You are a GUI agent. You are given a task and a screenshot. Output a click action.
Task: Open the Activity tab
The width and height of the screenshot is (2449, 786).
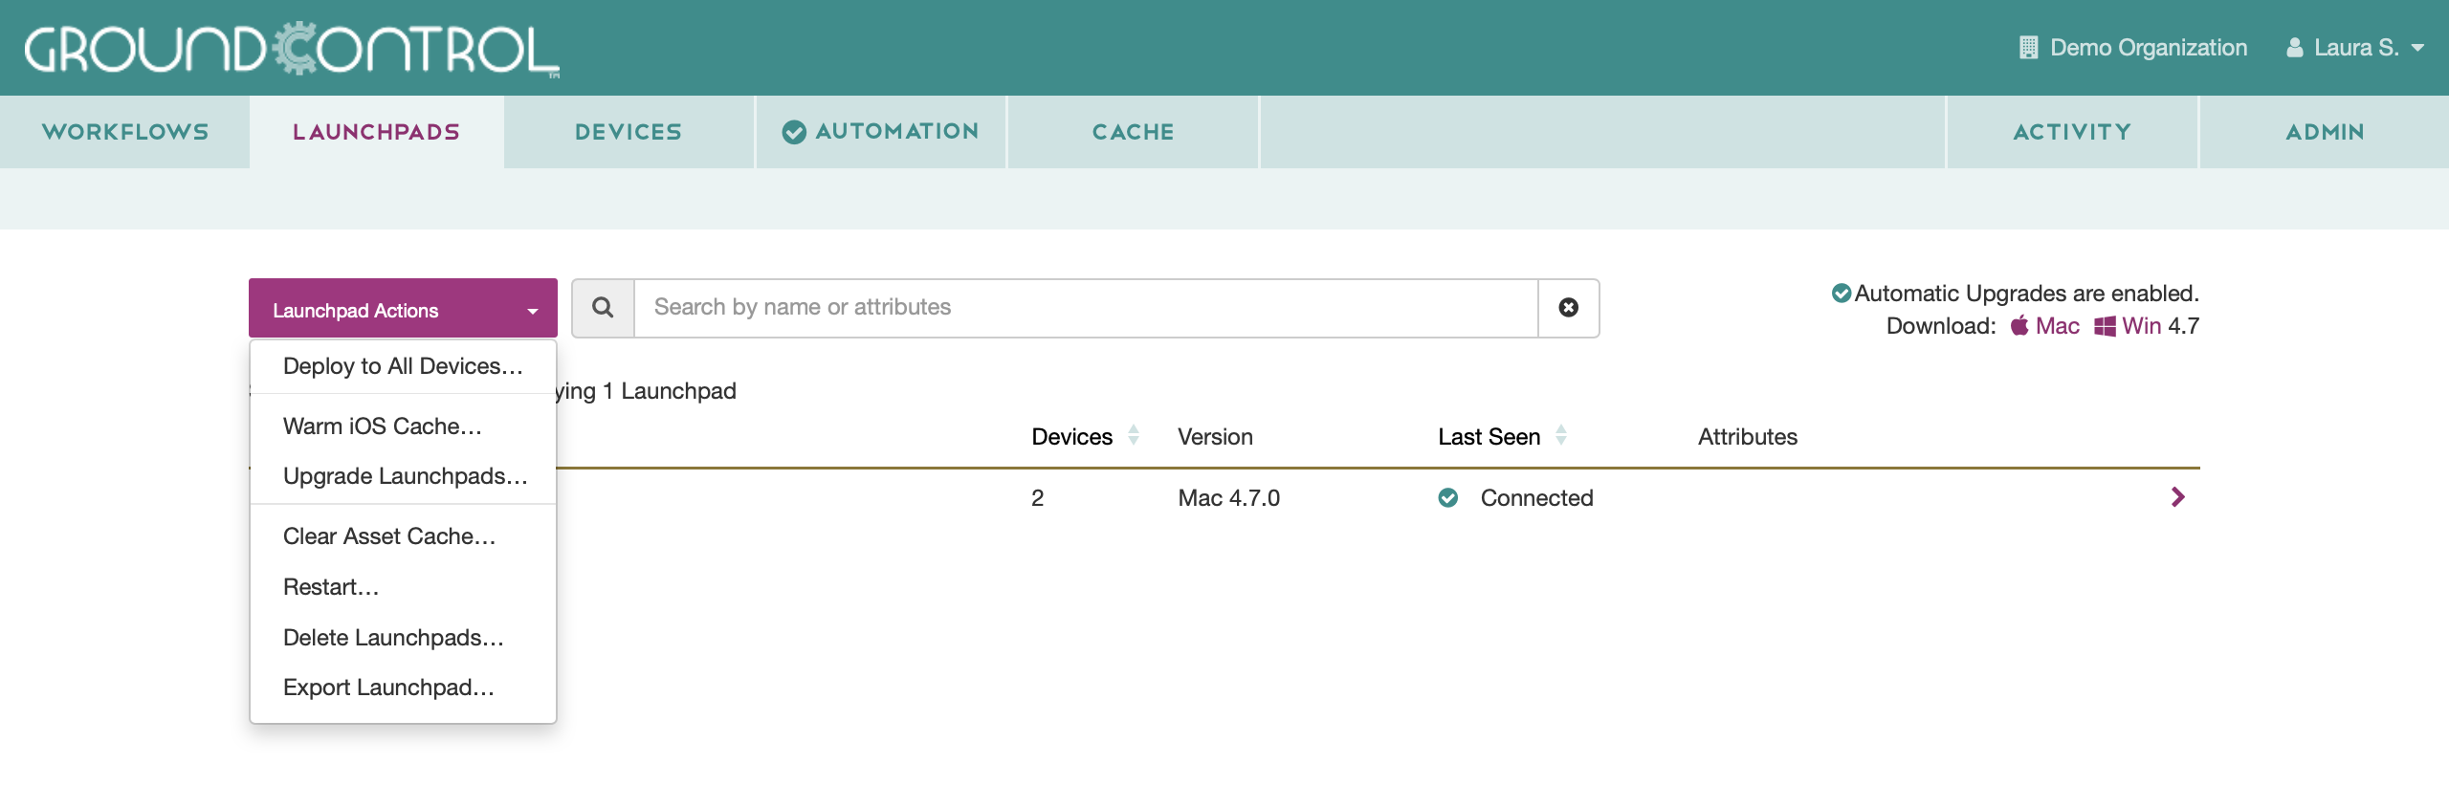point(2072,132)
